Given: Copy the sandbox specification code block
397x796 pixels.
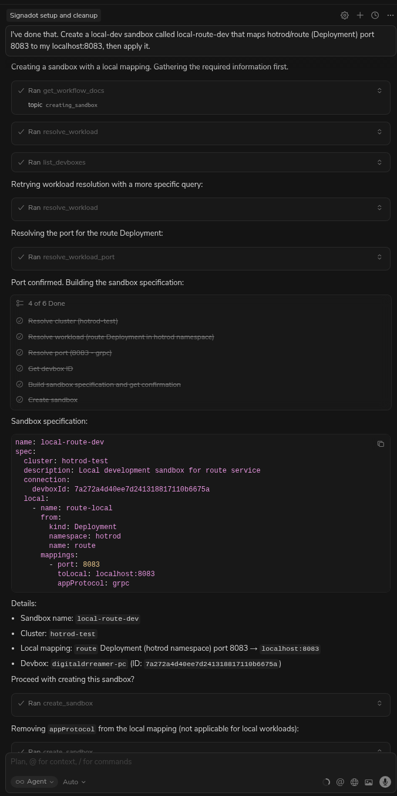Looking at the screenshot, I should click(381, 444).
